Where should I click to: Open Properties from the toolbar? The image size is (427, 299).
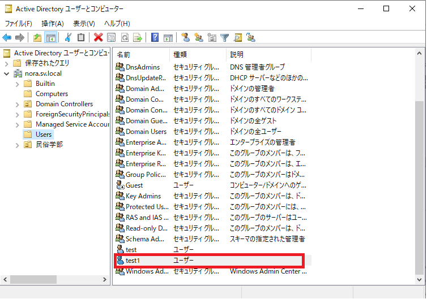pos(112,37)
